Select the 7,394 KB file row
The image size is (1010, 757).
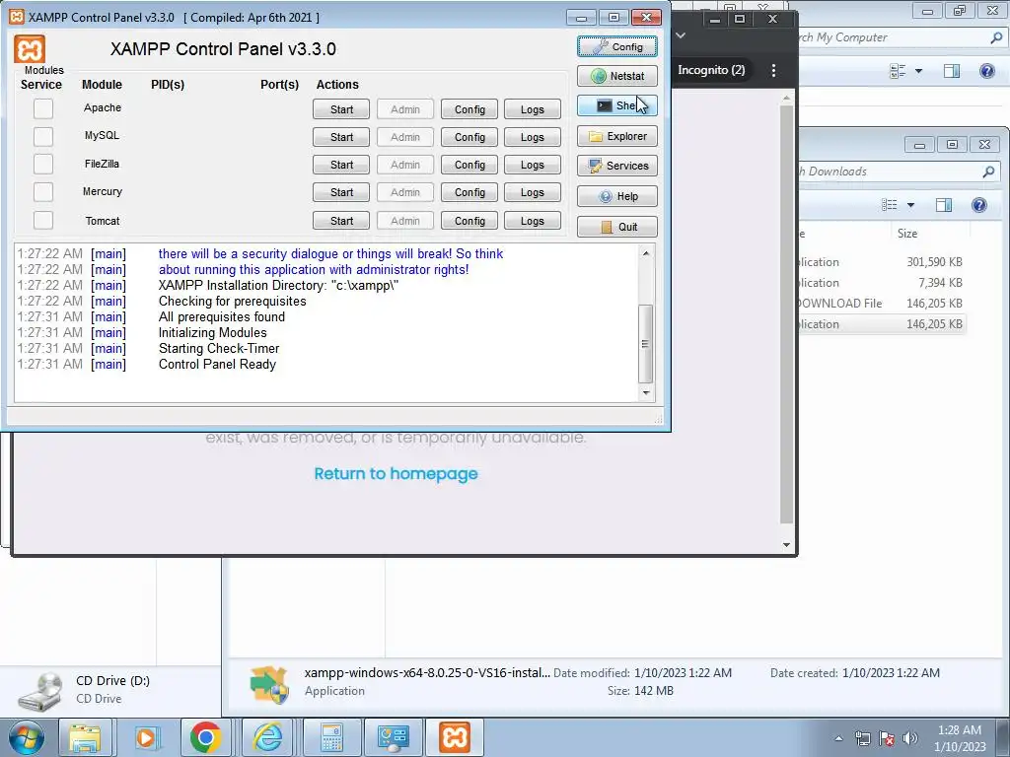881,283
